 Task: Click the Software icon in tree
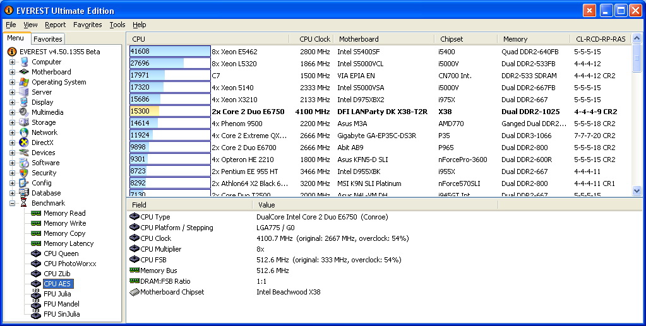24,163
